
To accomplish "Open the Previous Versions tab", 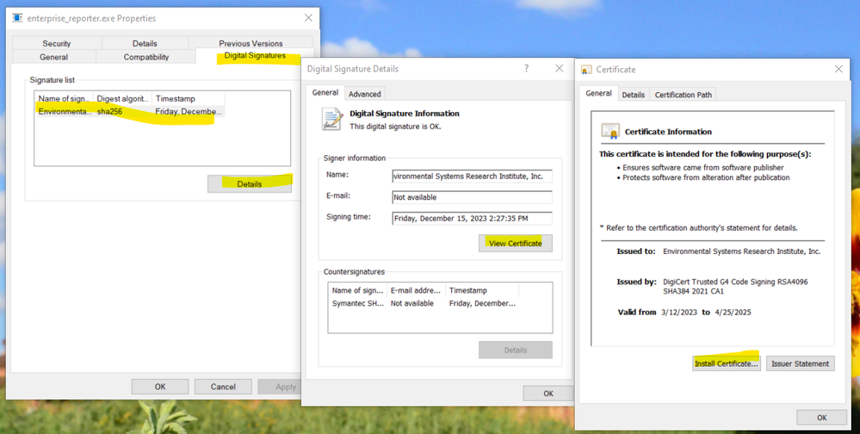I will (x=251, y=43).
